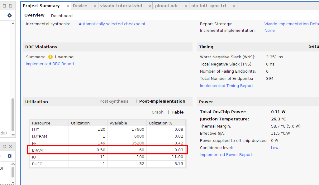The image size is (319, 185).
Task: Open the pinout.xdc tab
Action: tap(167, 6)
